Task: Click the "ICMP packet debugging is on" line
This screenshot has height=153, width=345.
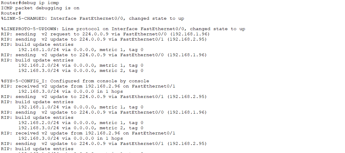Action: 40,8
